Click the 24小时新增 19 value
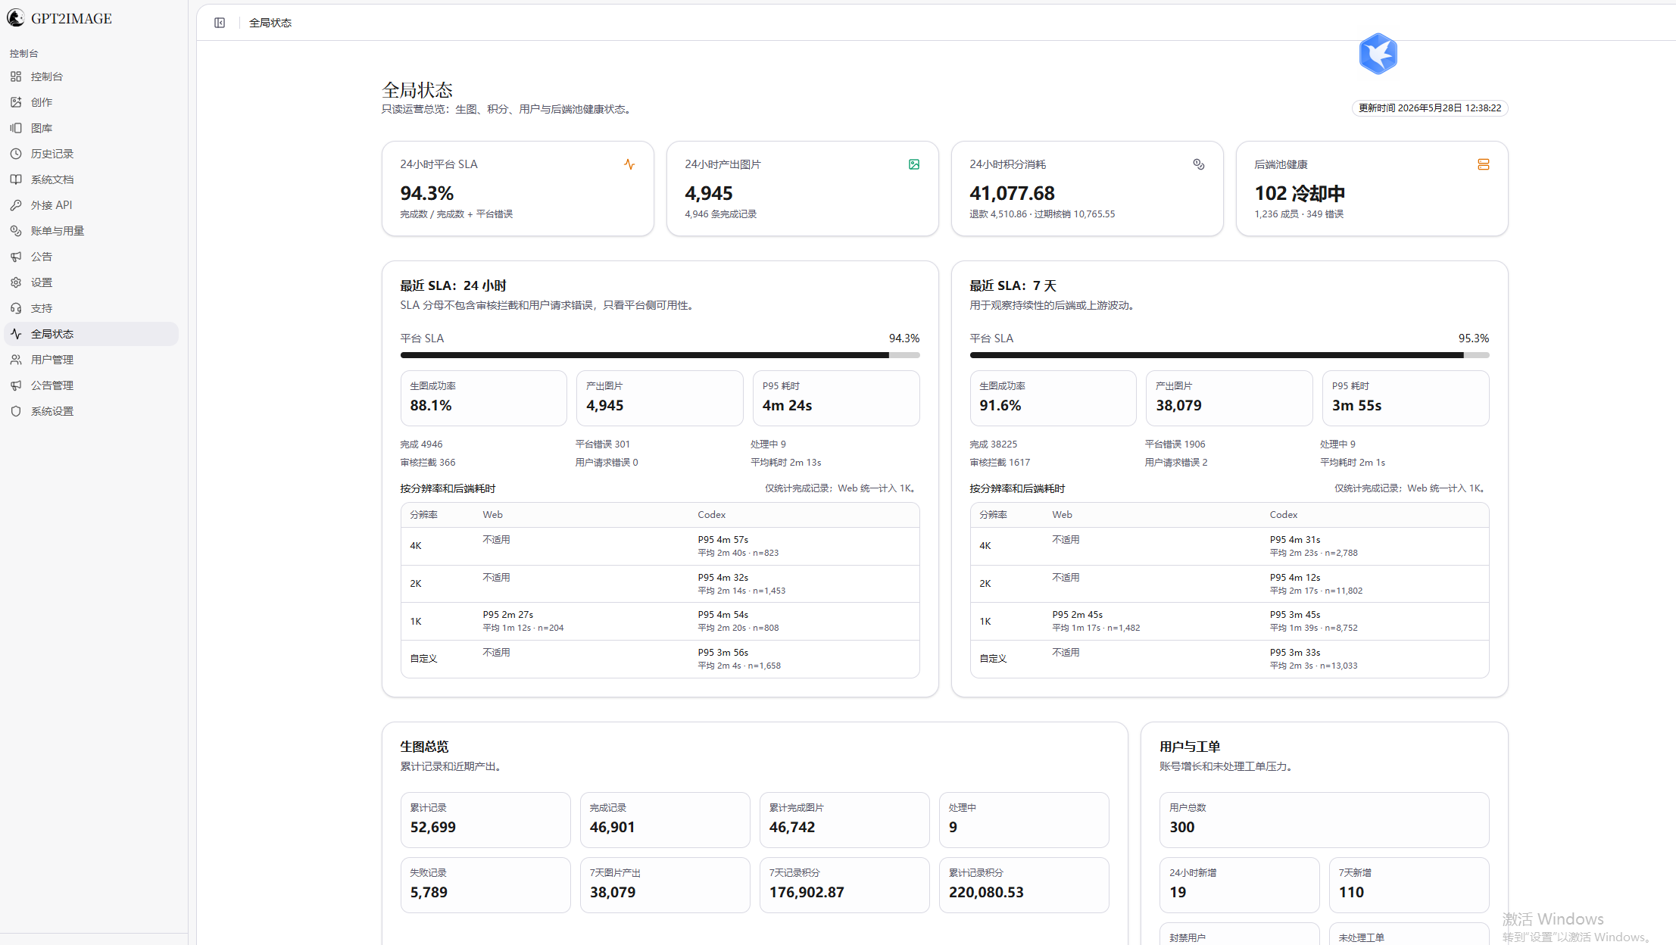This screenshot has height=945, width=1676. tap(1178, 893)
